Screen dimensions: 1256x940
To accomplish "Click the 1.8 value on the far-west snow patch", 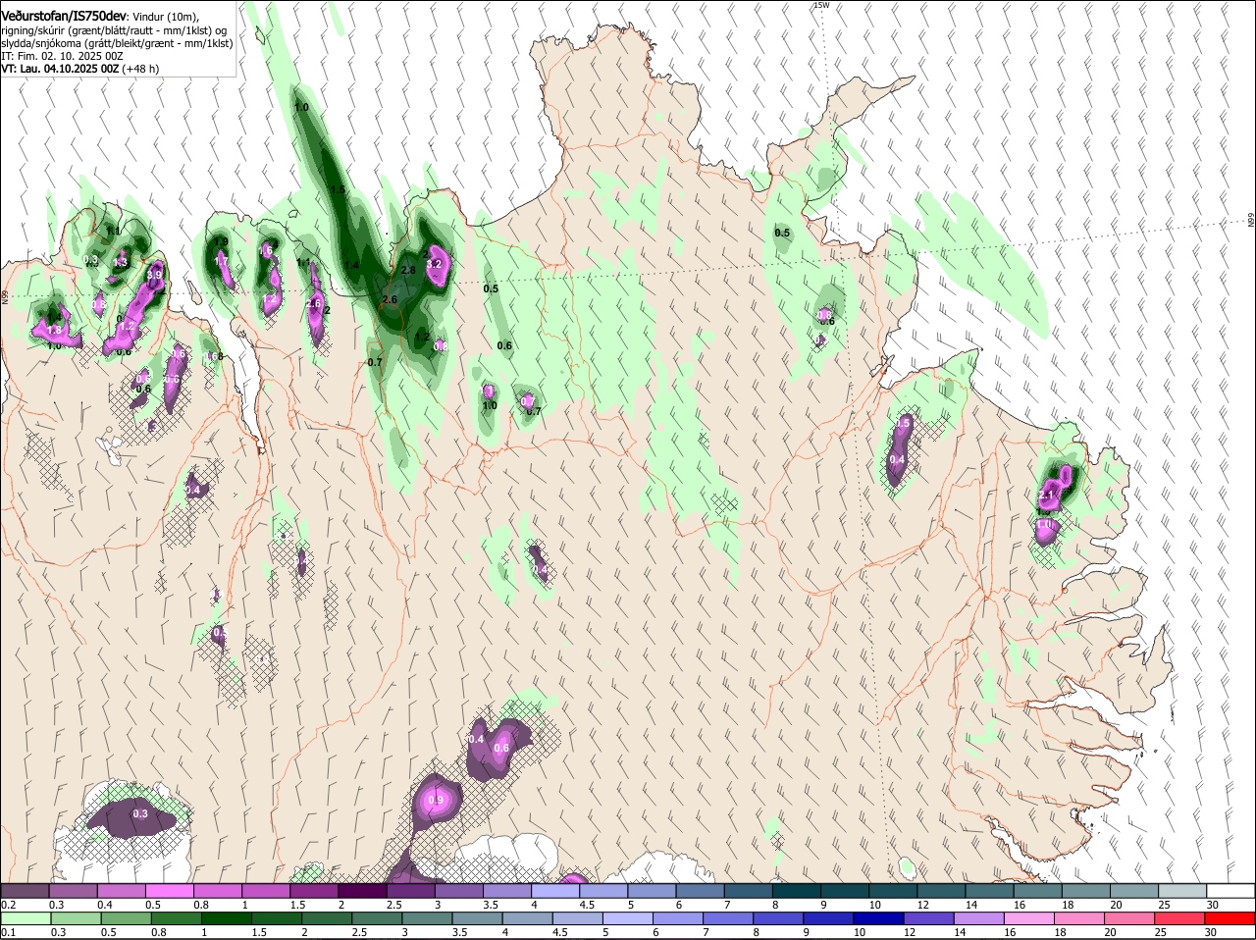I will pos(54,331).
